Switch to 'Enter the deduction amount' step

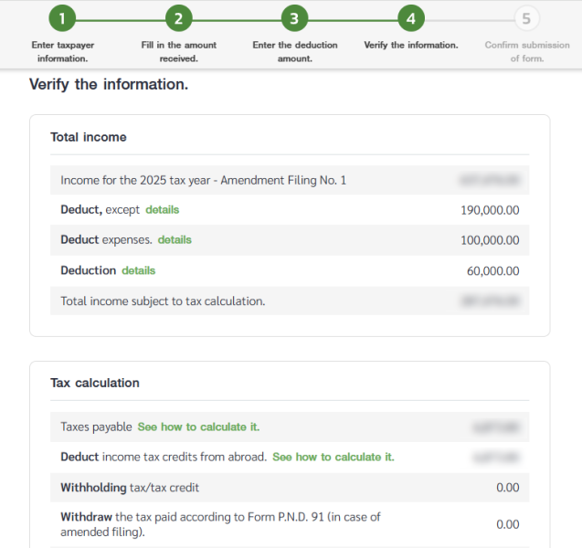[x=294, y=51]
